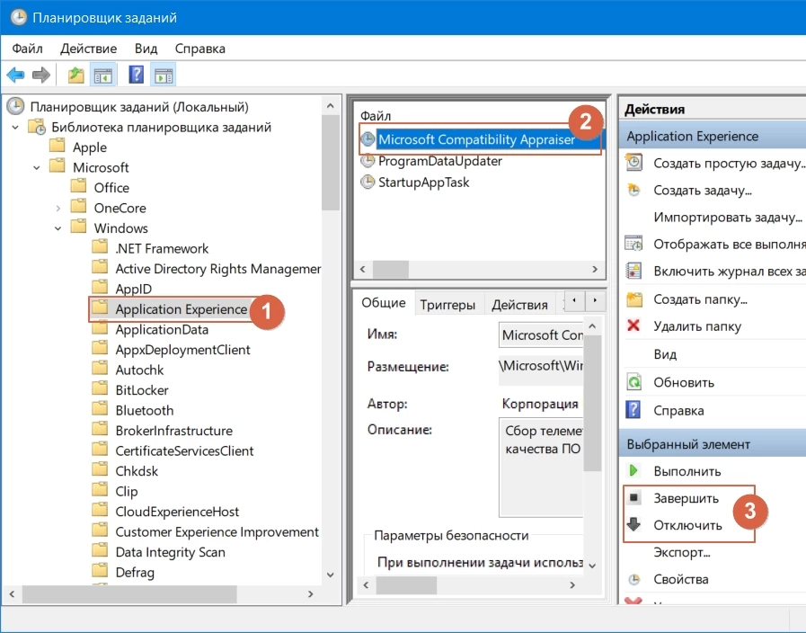Click the Обновить refresh icon
This screenshot has width=806, height=633.
point(634,382)
